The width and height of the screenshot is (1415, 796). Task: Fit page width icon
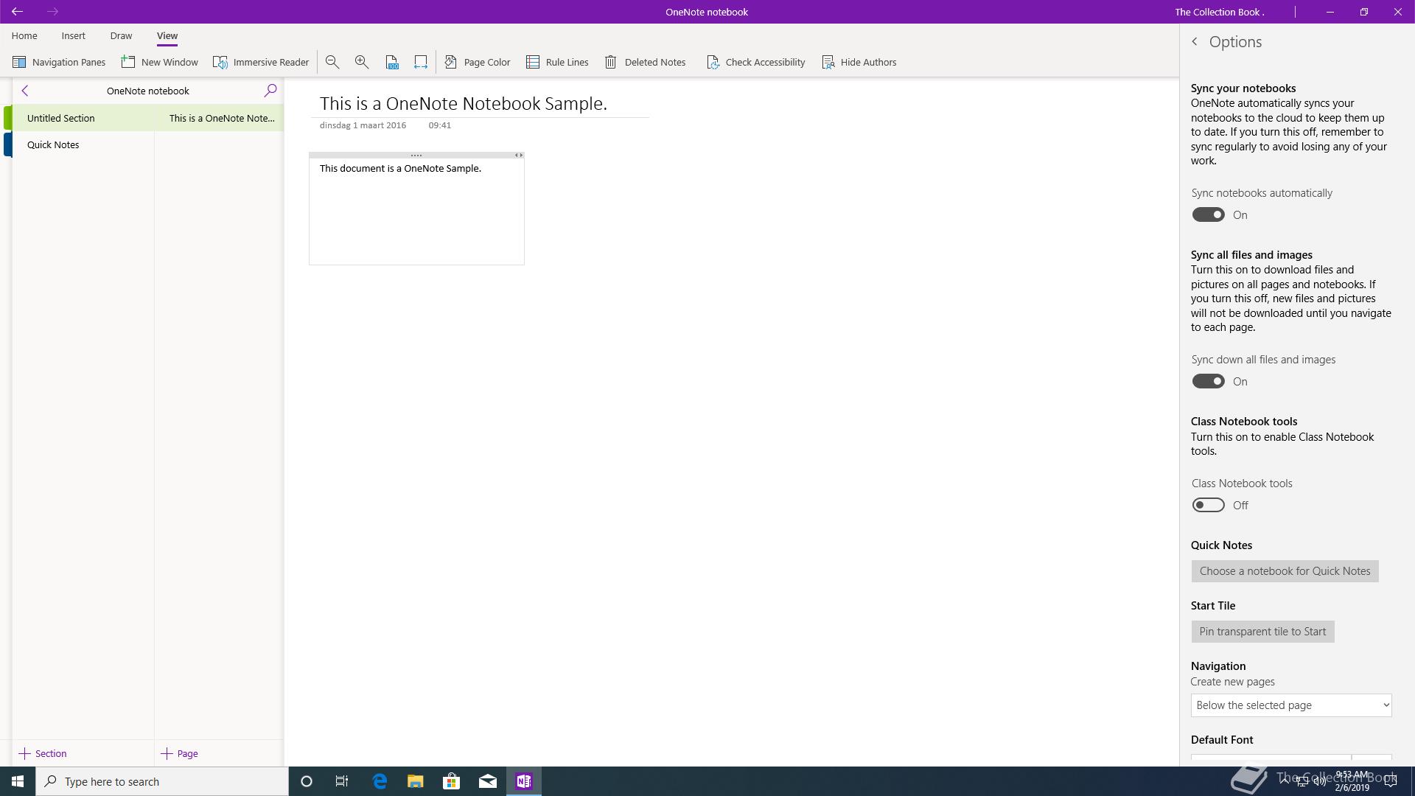421,62
